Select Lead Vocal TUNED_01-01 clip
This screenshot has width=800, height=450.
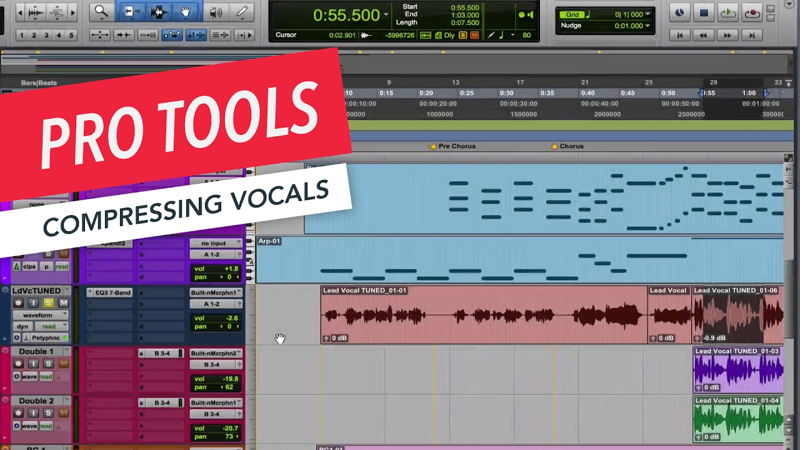484,314
